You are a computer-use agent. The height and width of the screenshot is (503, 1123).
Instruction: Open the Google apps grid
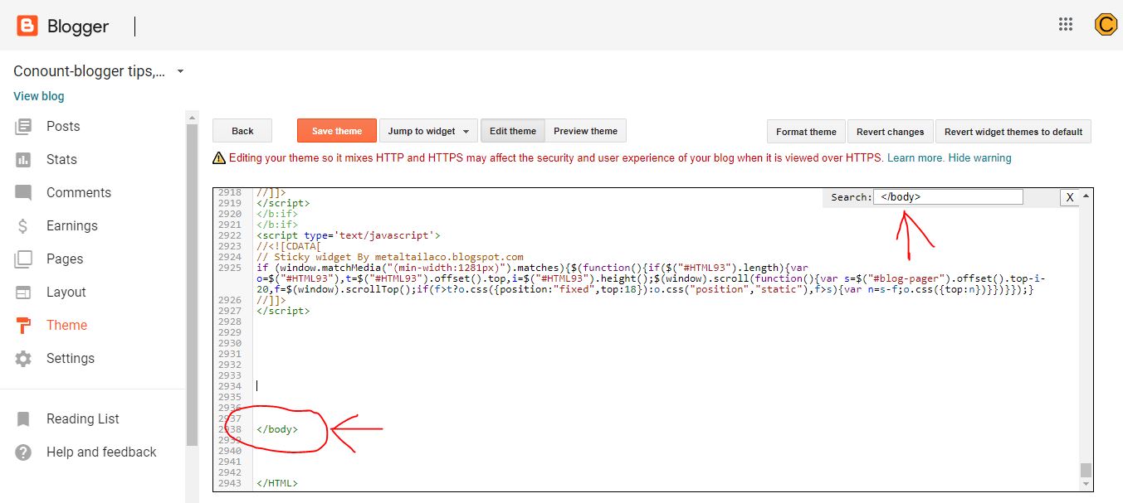[x=1066, y=25]
